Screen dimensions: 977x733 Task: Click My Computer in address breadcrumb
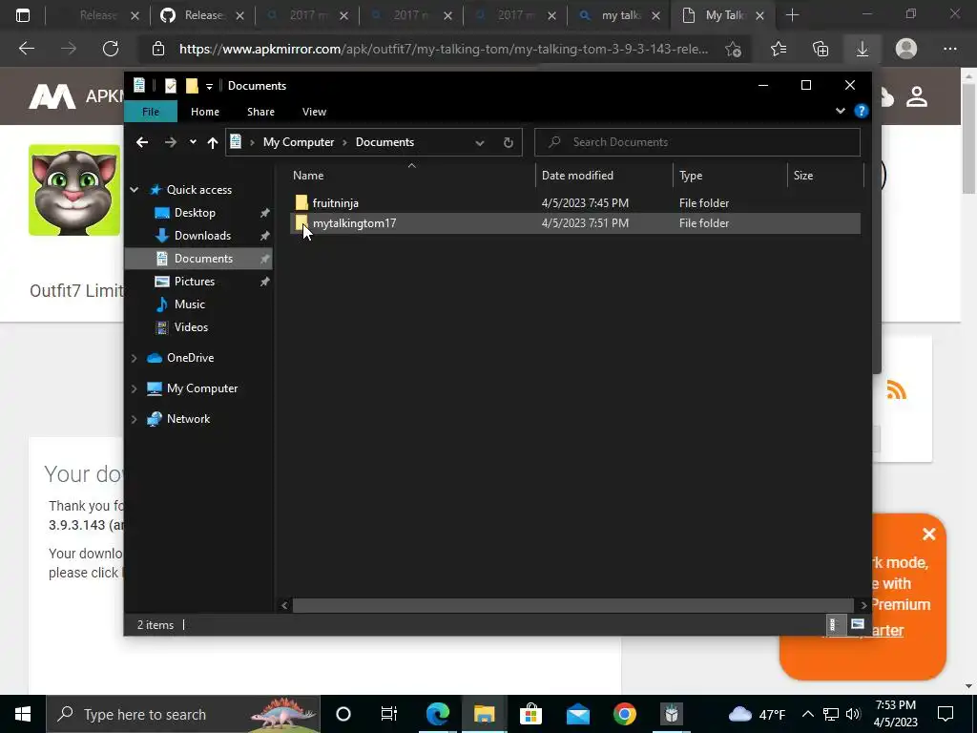299,142
